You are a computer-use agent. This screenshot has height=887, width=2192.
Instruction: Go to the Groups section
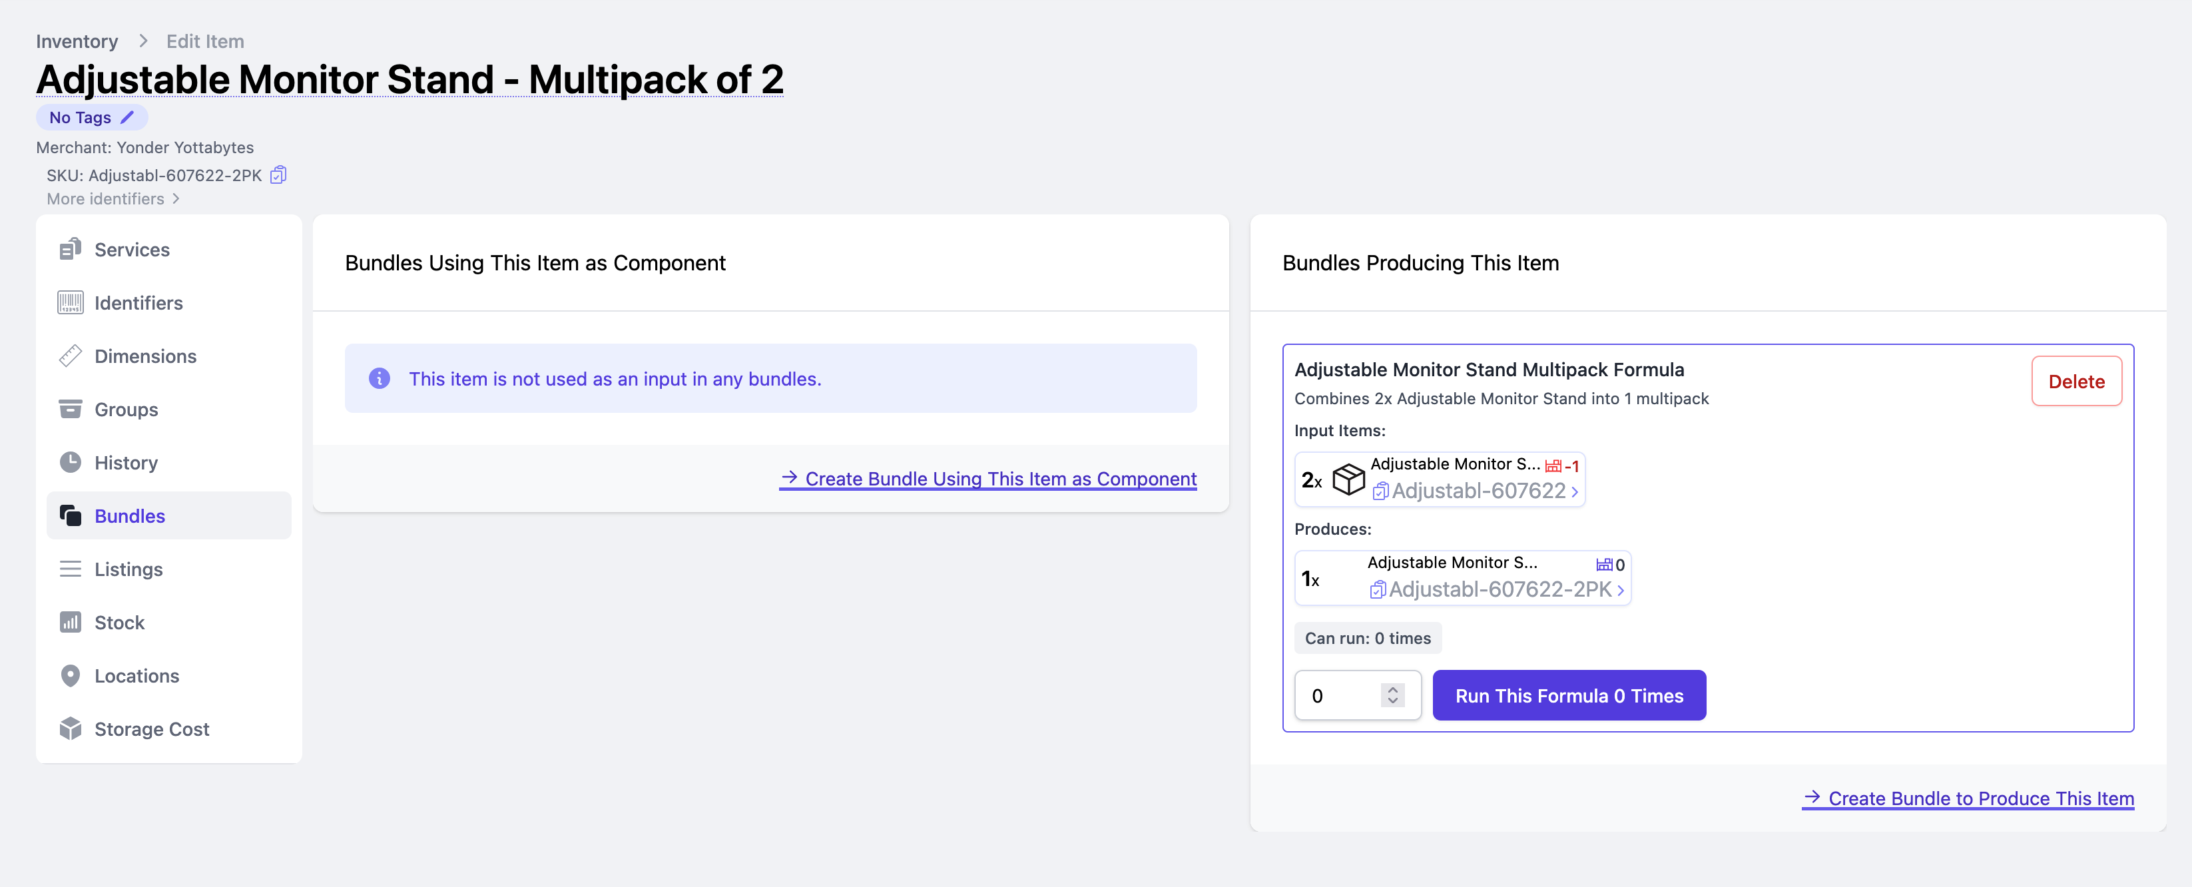(126, 410)
